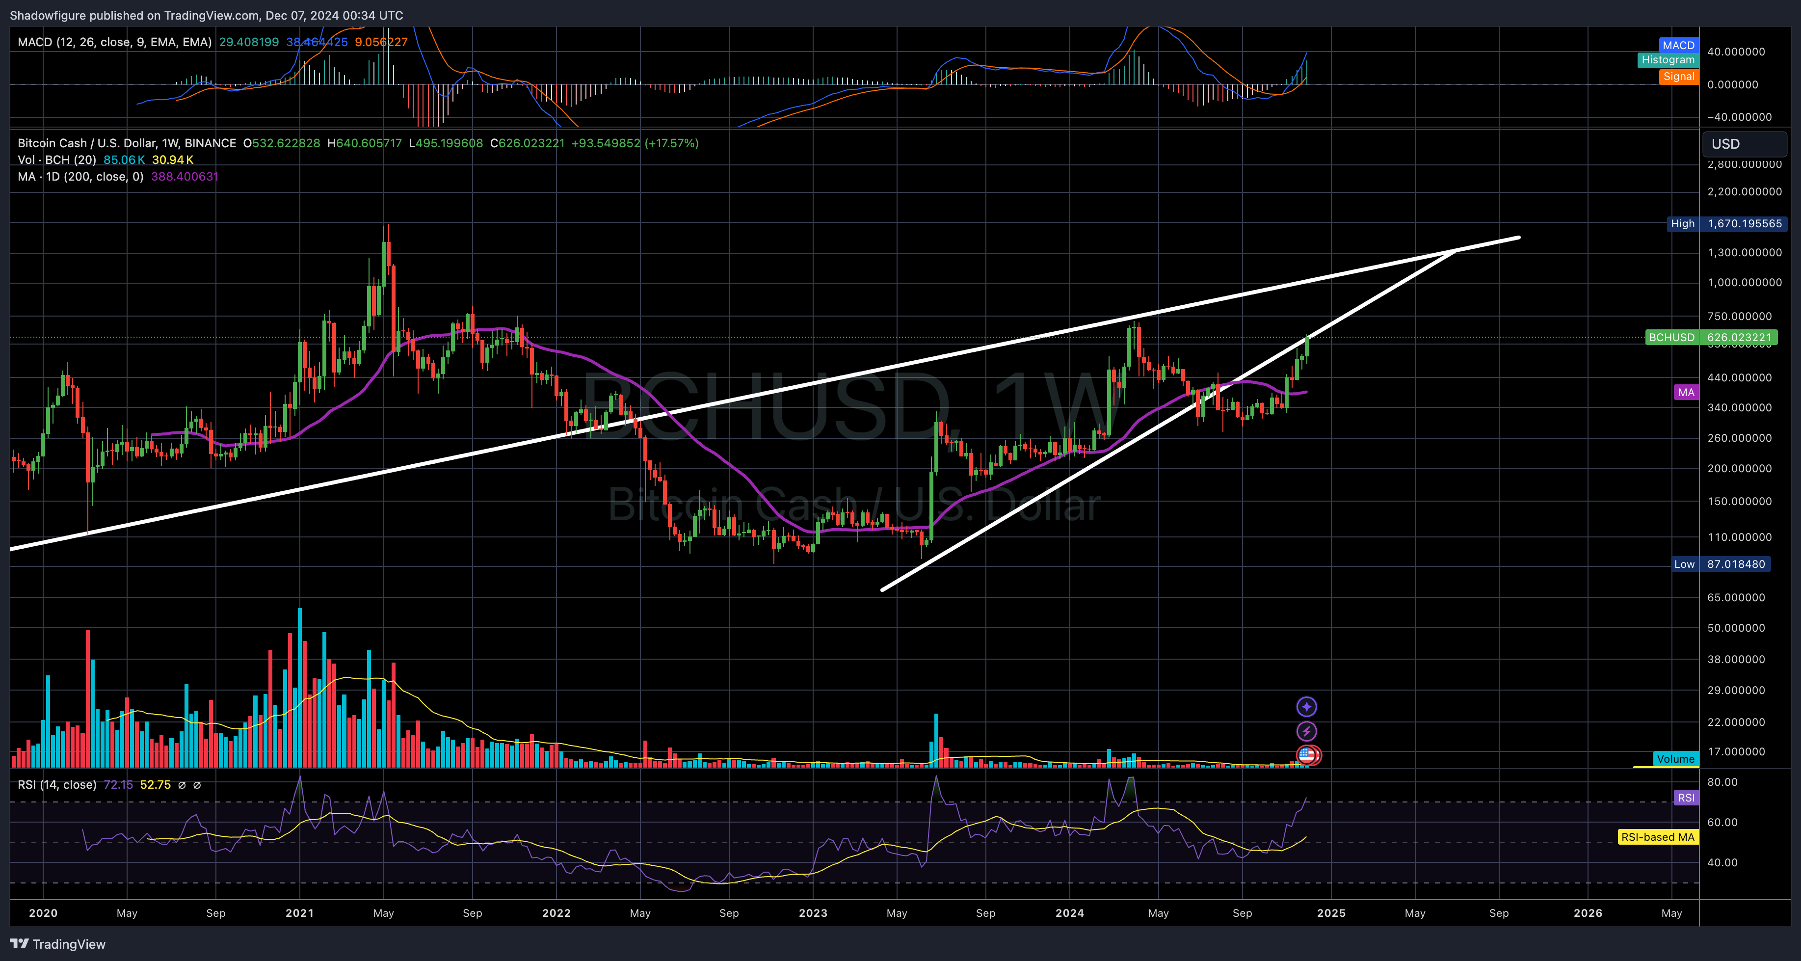Click 200.000000 on the price scale
The width and height of the screenshot is (1801, 961).
pyautogui.click(x=1740, y=469)
